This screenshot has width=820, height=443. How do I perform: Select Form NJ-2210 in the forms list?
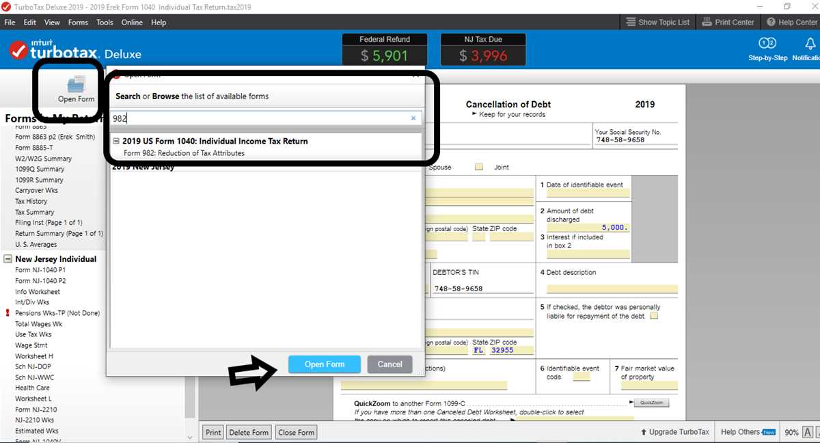tap(35, 410)
